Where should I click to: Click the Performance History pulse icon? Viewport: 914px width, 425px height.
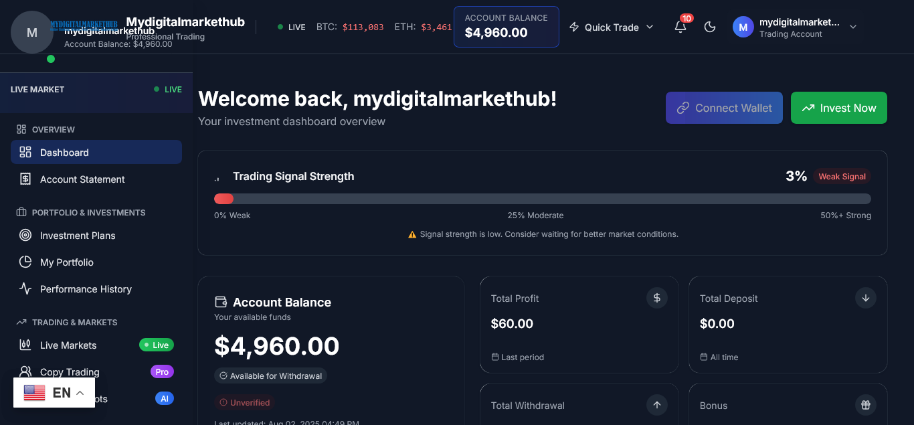click(25, 288)
